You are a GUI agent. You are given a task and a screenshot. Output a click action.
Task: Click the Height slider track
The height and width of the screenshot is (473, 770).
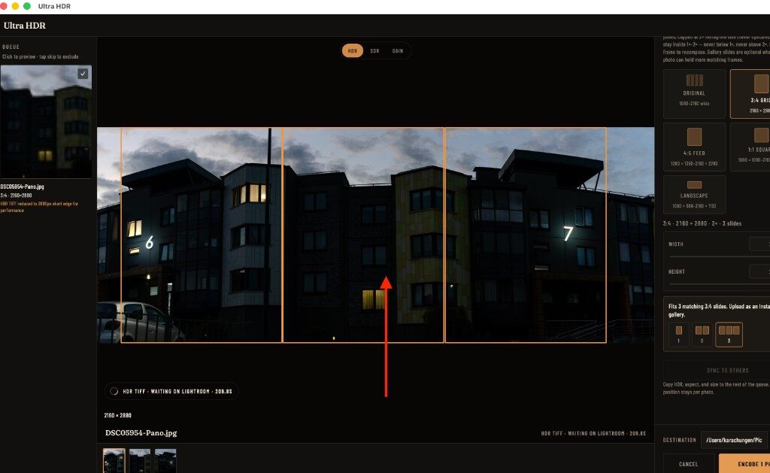(720, 284)
